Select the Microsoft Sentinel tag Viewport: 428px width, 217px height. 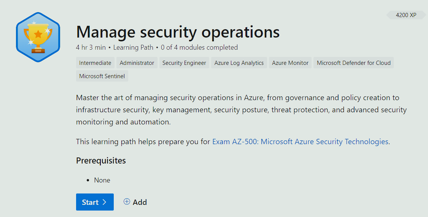click(x=102, y=76)
